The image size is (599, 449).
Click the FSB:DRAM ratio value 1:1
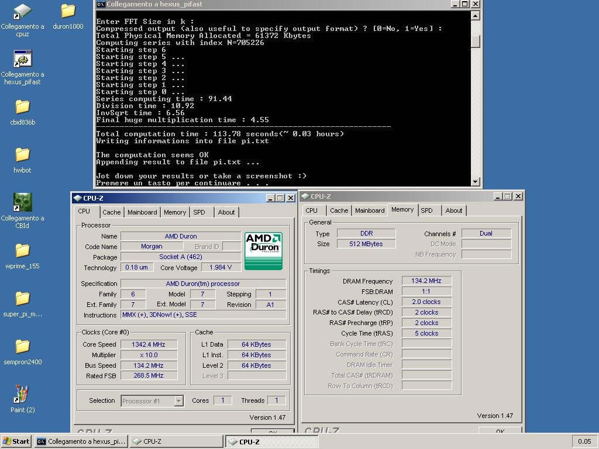(426, 291)
